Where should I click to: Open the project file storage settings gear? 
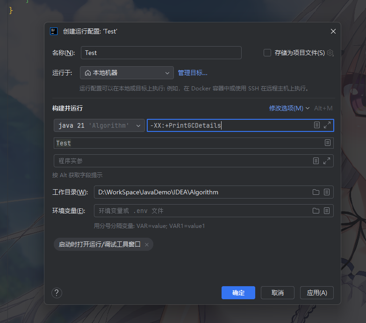[330, 53]
